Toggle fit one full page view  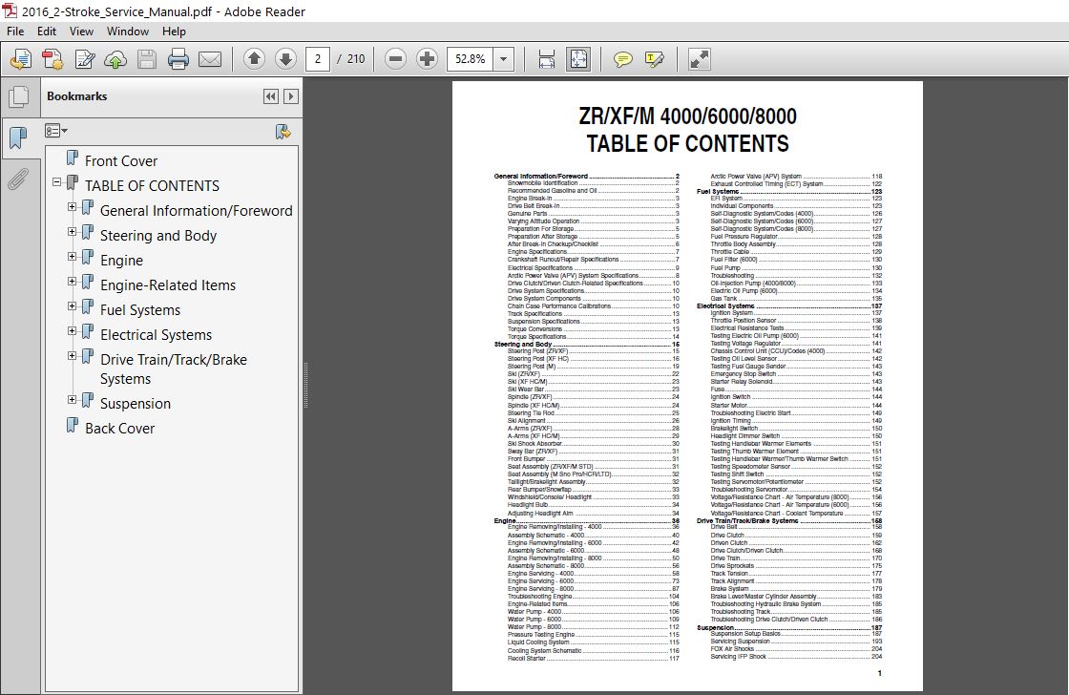click(x=578, y=59)
